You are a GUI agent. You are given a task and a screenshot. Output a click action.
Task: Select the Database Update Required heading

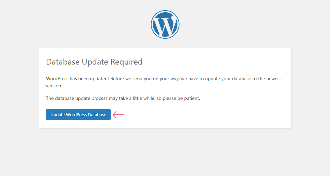point(94,62)
